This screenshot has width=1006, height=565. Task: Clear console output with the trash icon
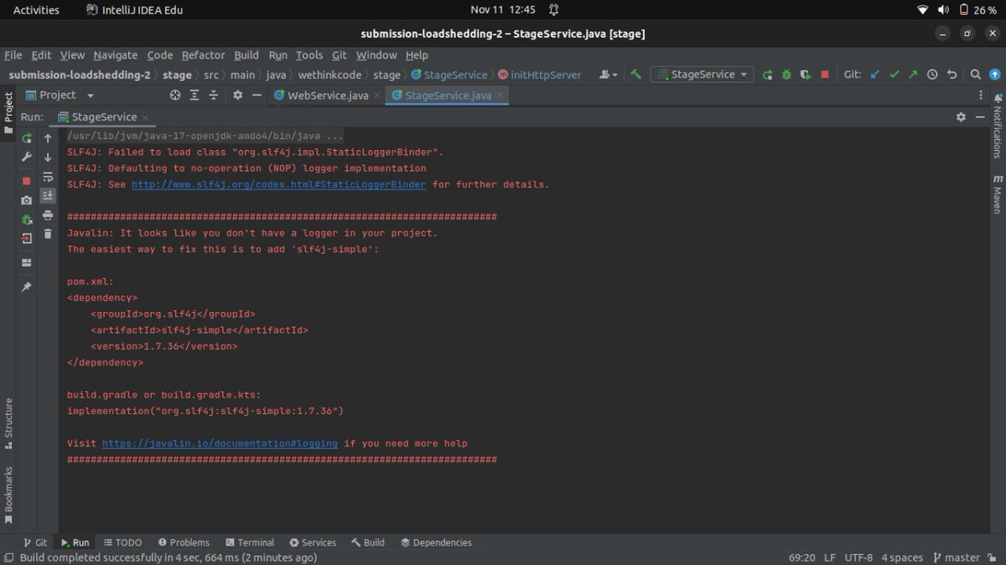point(48,233)
